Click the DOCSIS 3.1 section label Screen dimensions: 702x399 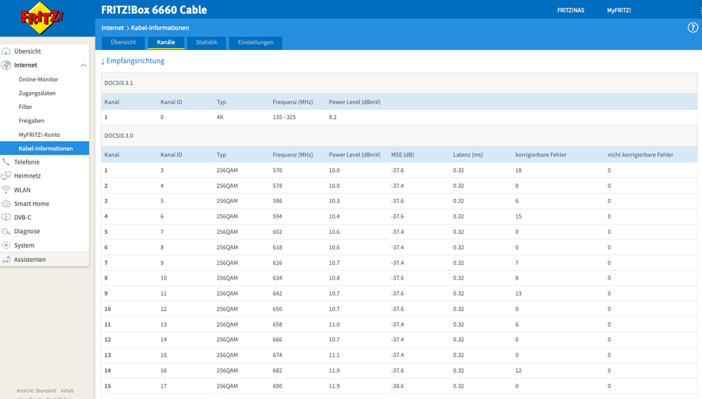pos(119,83)
